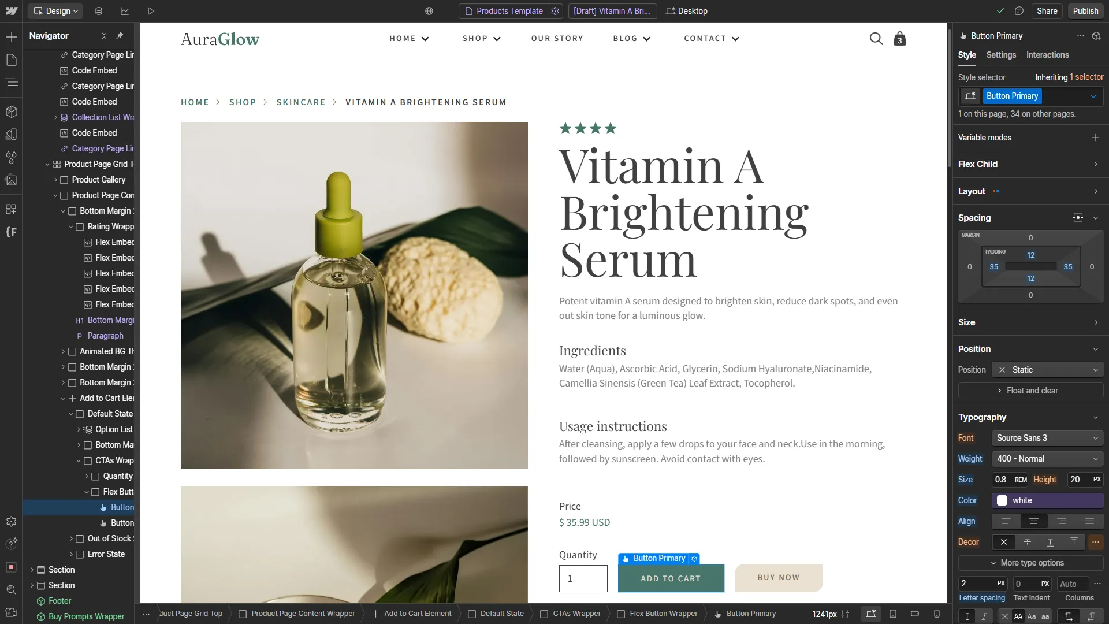Open the Pages panel icon

pos(11,60)
